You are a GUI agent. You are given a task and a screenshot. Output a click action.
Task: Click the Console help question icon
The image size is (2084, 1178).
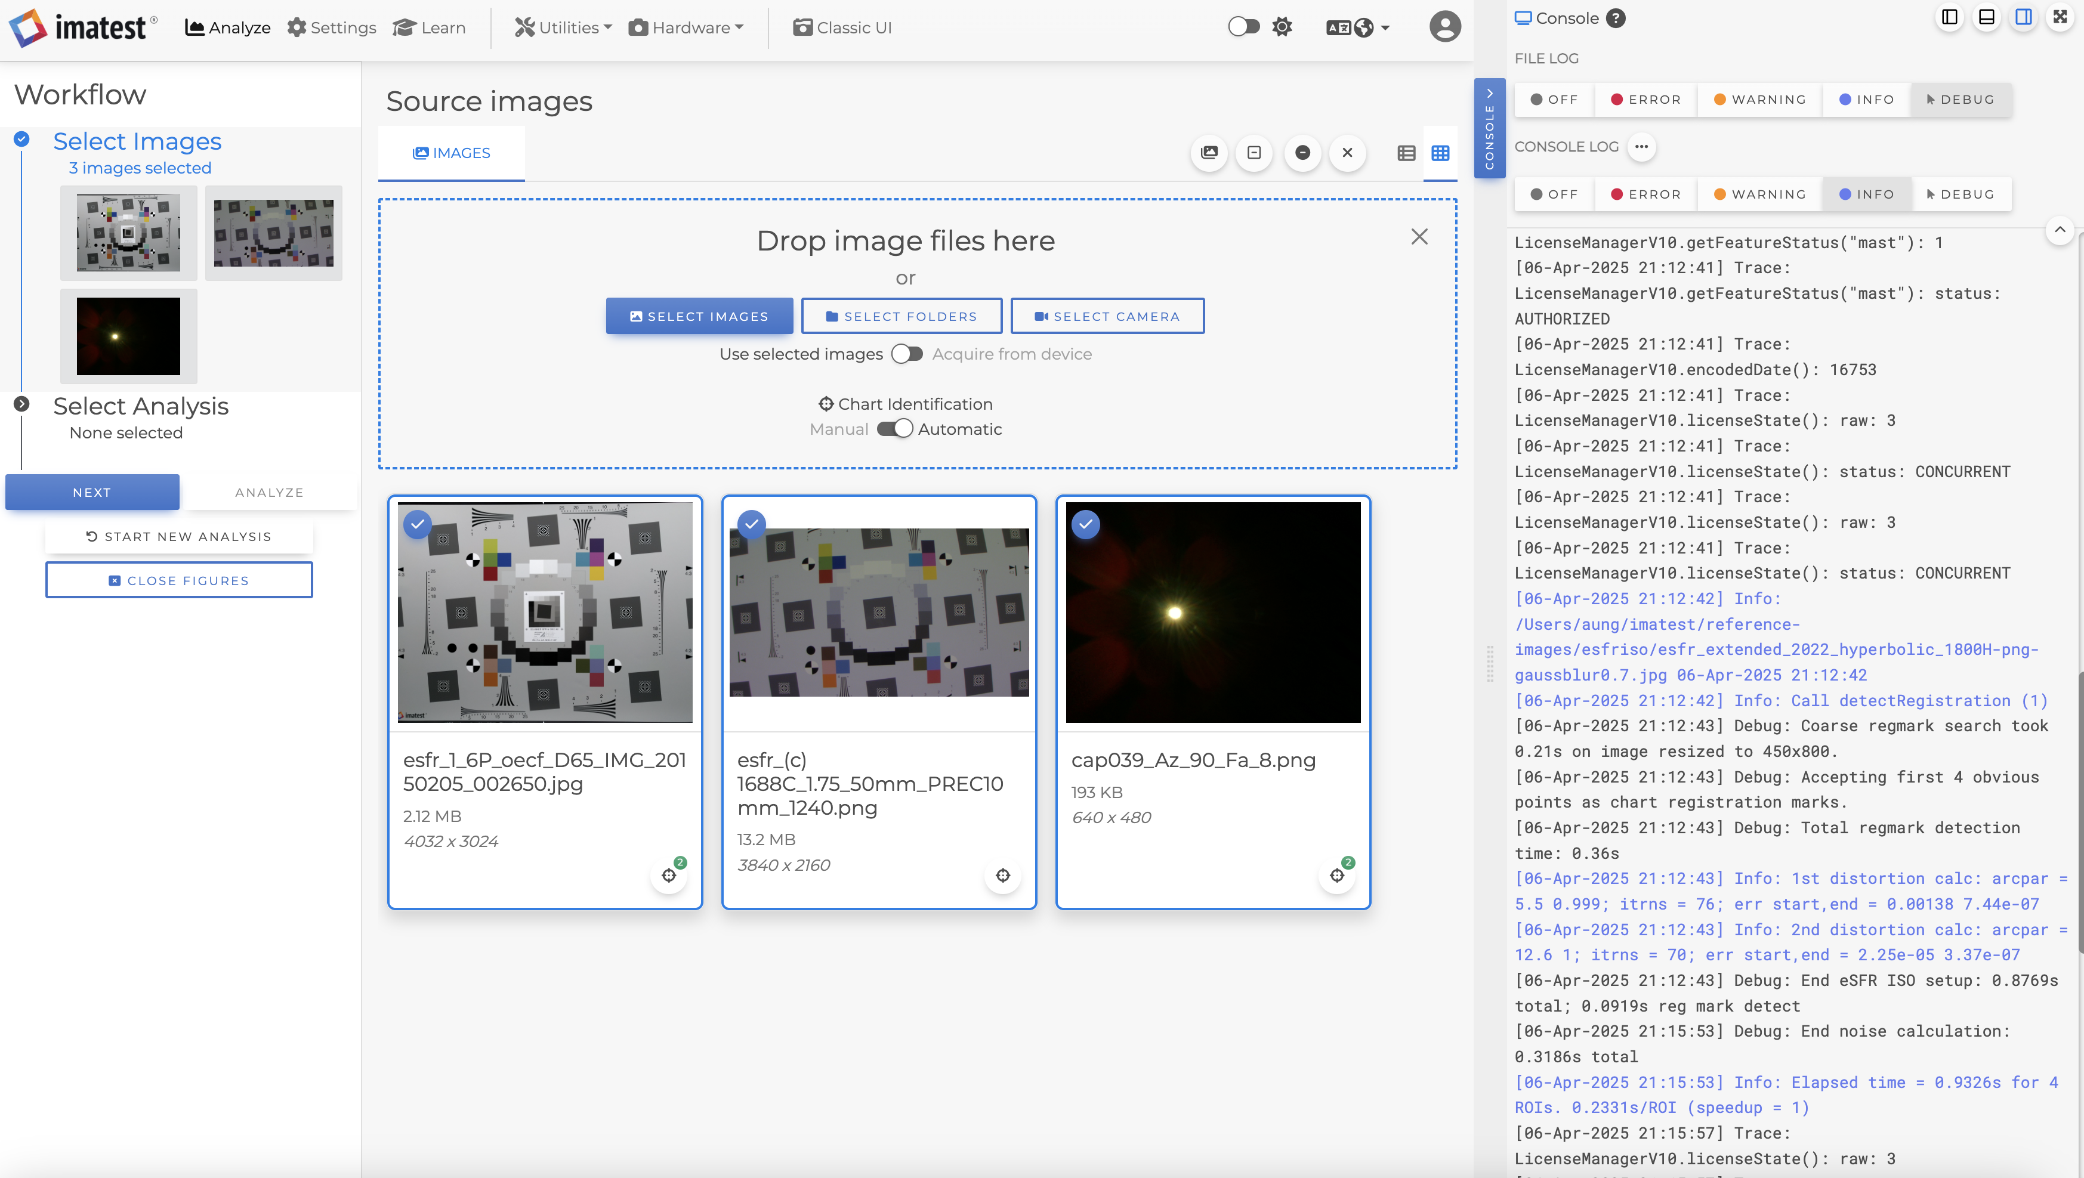(1616, 18)
